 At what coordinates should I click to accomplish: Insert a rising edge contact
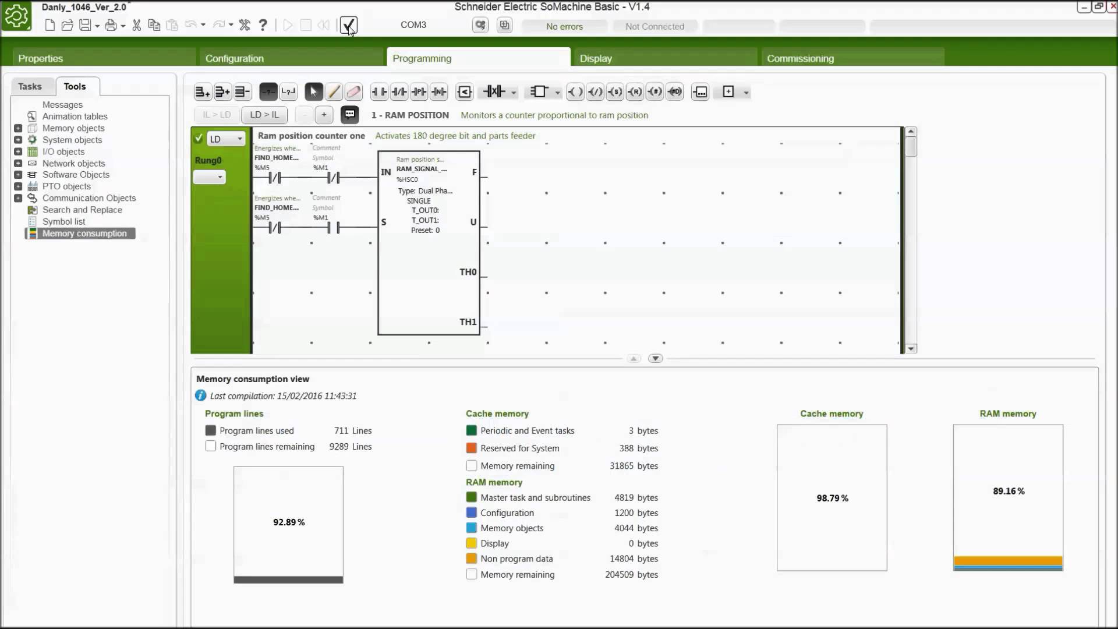coord(419,91)
